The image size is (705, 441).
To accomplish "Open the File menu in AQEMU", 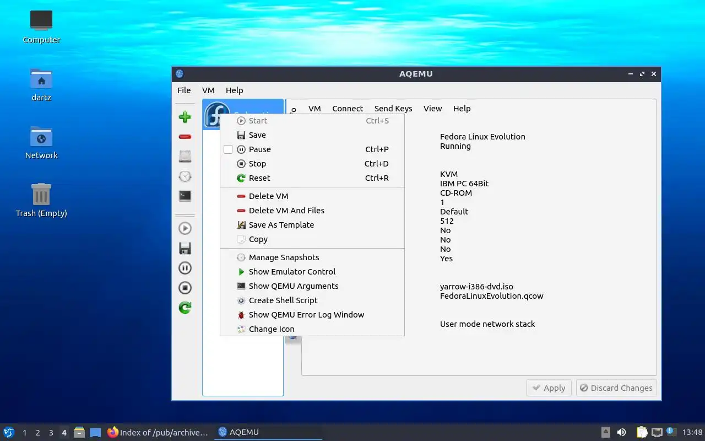I will [184, 90].
